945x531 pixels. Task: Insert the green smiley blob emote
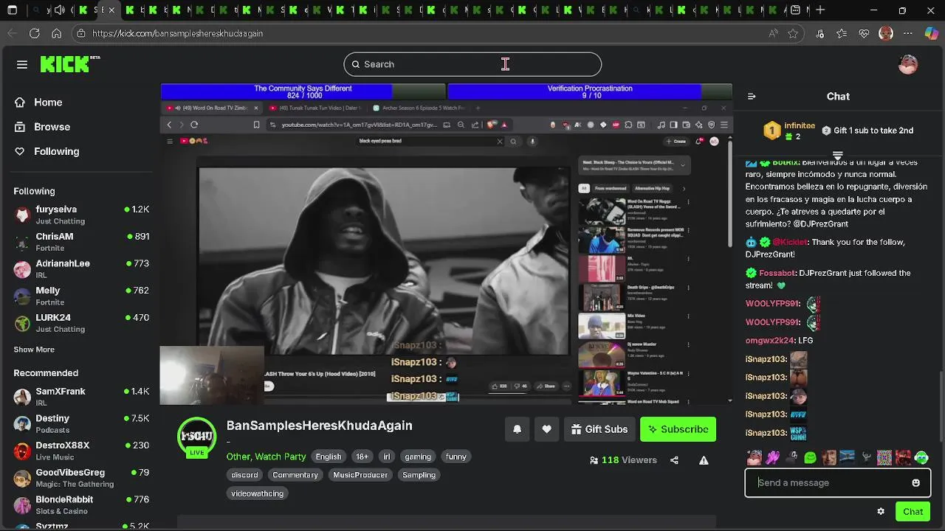(x=810, y=458)
